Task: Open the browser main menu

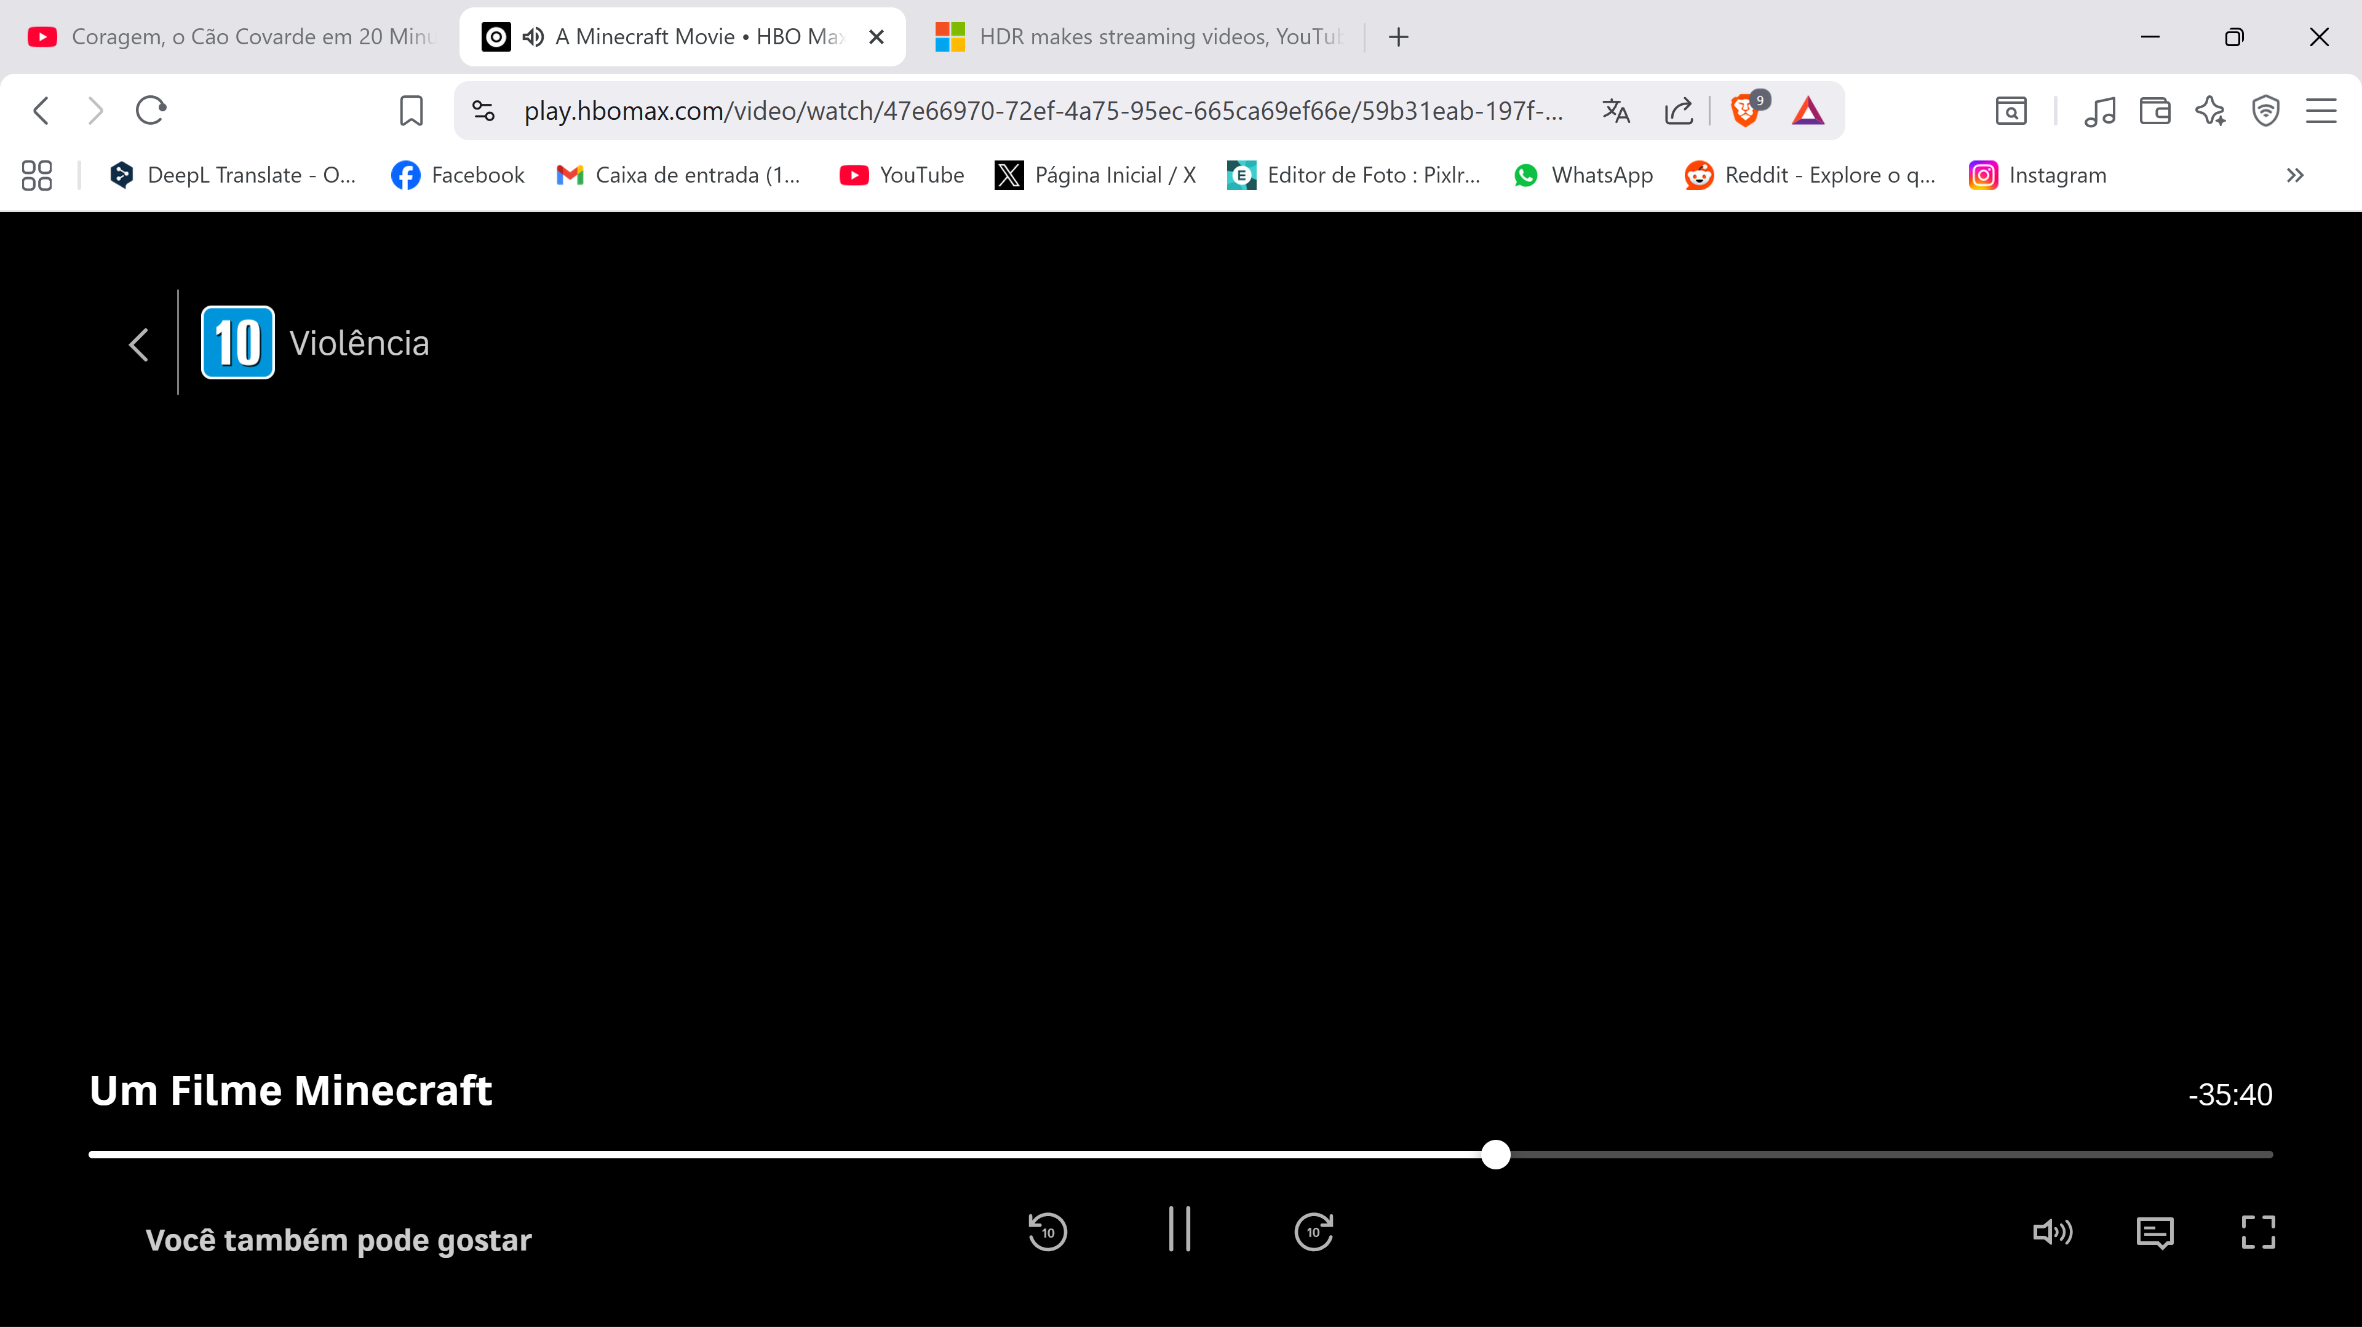Action: pos(2321,111)
